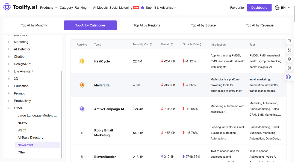Select the AI Tools Directory subcategory
The image size is (295, 162).
tap(30, 137)
